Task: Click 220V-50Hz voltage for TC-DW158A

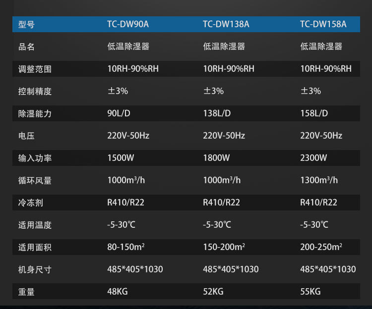Action: click(321, 136)
